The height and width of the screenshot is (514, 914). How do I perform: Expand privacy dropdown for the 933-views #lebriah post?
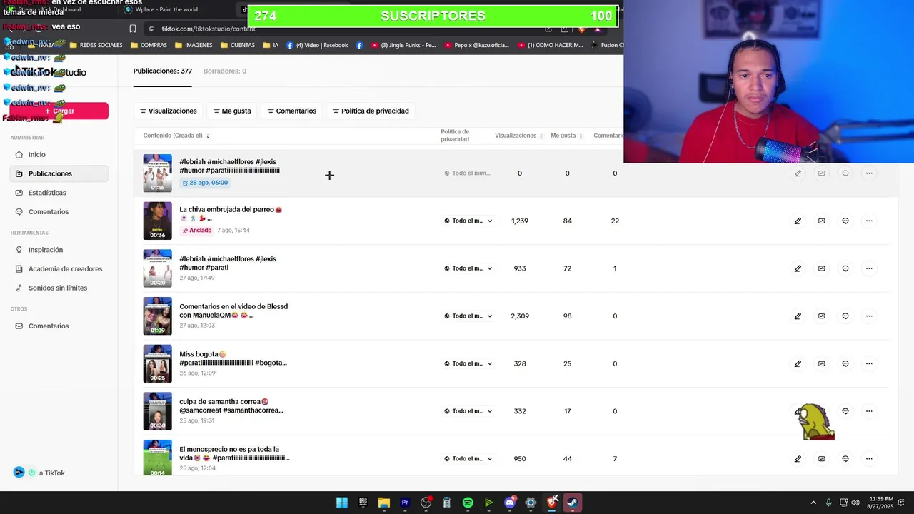pos(468,268)
